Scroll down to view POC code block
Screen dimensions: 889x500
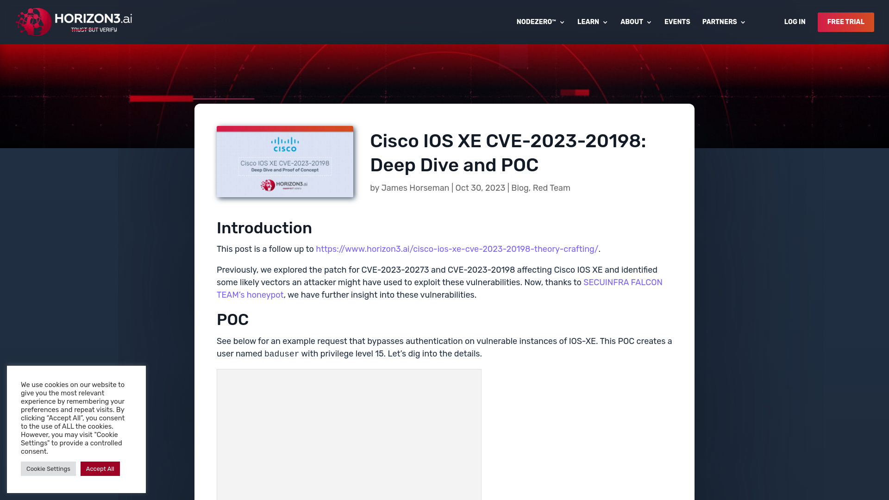[349, 435]
